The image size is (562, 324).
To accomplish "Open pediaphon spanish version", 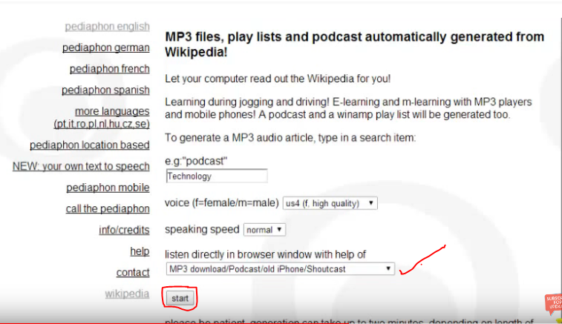I will (105, 90).
